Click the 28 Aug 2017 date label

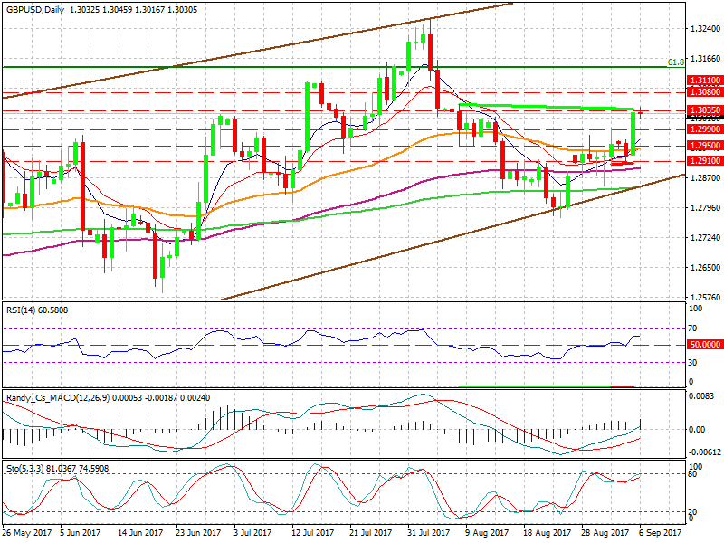pos(605,533)
